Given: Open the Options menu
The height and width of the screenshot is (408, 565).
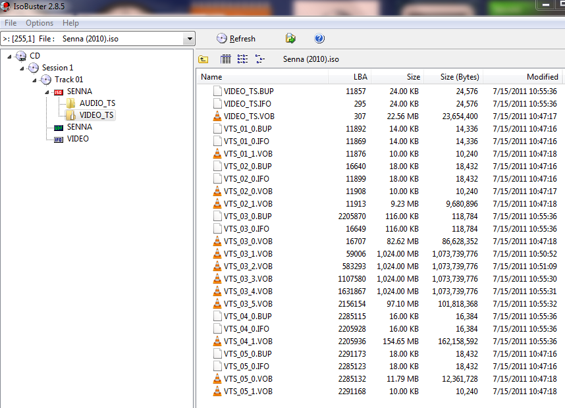Looking at the screenshot, I should (x=40, y=23).
